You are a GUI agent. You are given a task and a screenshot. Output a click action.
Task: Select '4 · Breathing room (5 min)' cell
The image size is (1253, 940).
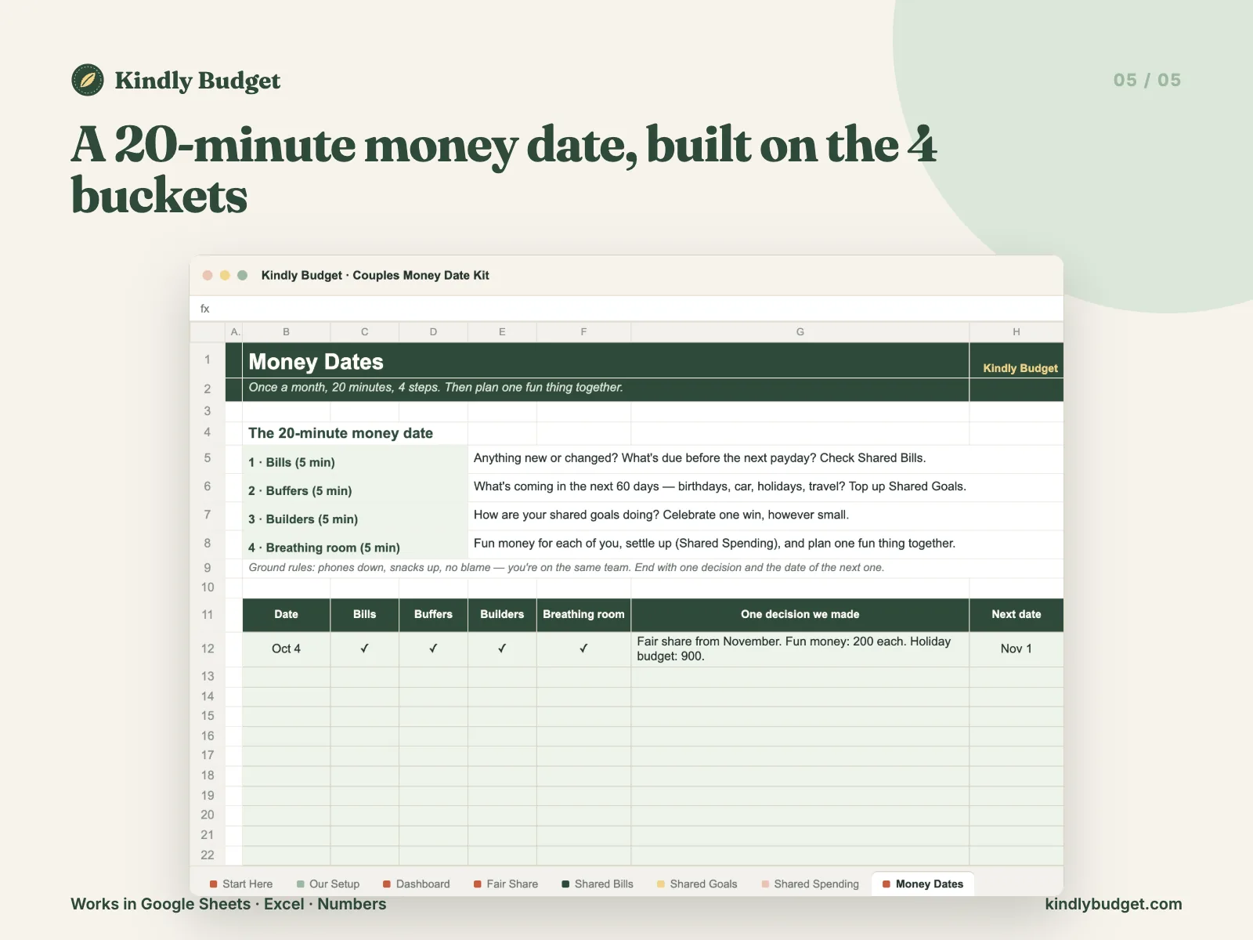coord(356,544)
